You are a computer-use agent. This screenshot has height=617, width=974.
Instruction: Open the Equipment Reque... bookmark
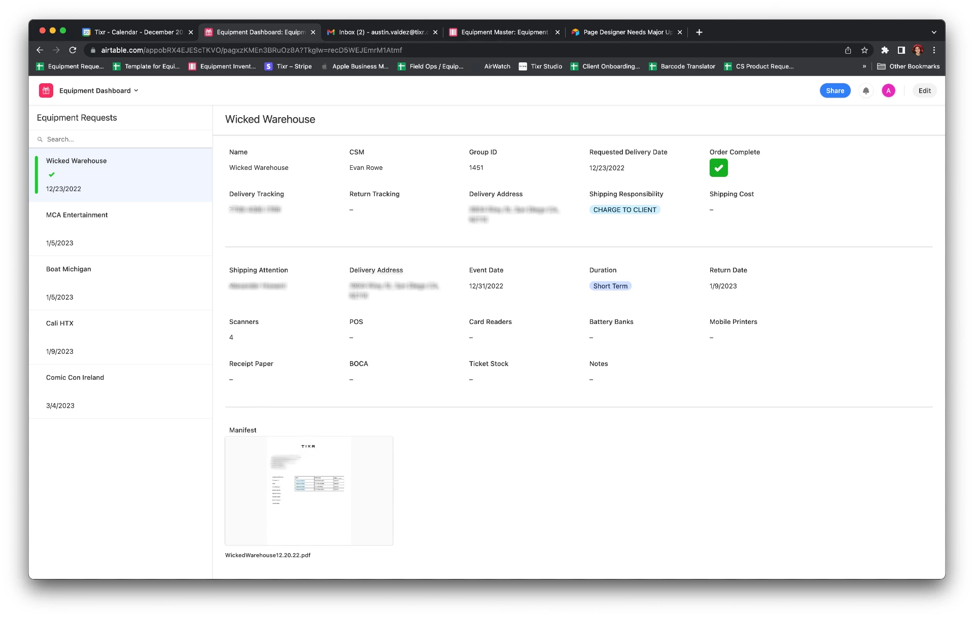[70, 66]
